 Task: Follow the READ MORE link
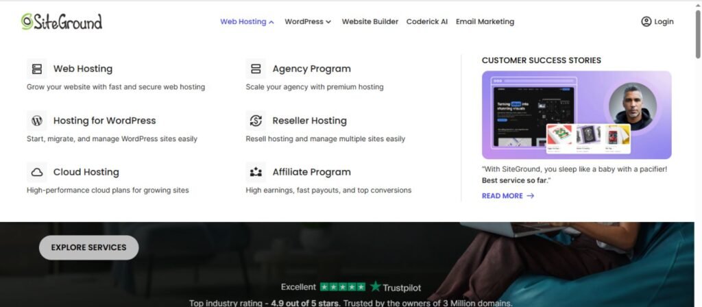(508, 195)
